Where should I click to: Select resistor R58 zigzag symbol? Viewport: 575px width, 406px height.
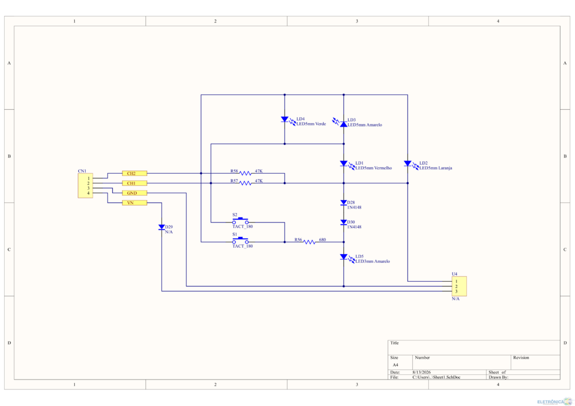[x=246, y=173]
